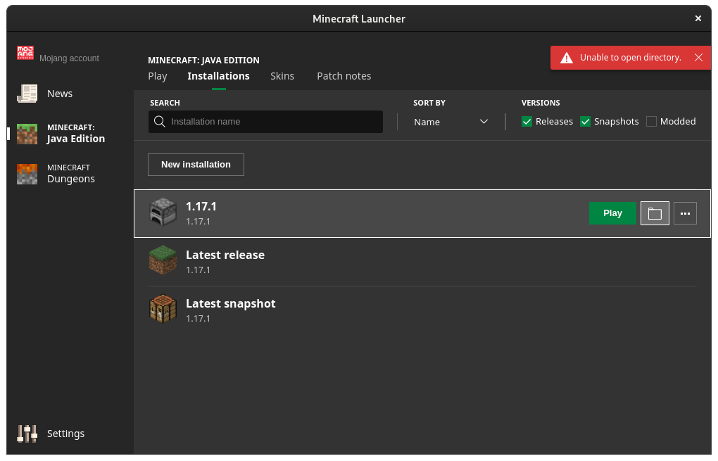Viewport: 718px width, 461px height.
Task: Click the 1.17.1 installation name
Action: click(201, 206)
